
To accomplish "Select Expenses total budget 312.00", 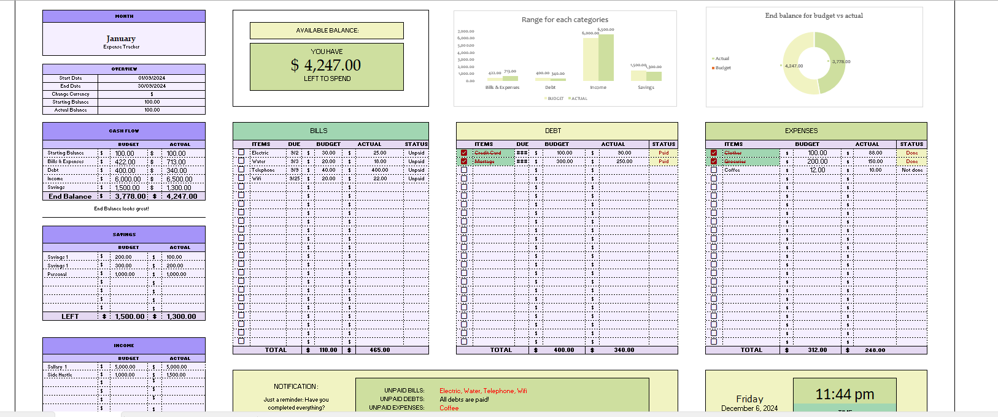I will [x=818, y=350].
